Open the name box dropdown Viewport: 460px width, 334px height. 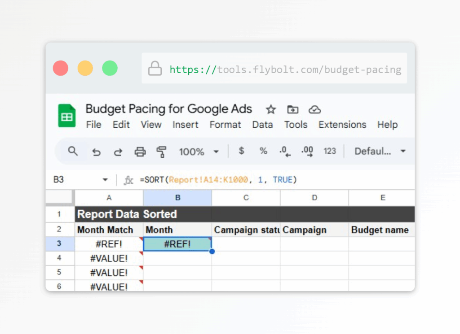pyautogui.click(x=105, y=179)
